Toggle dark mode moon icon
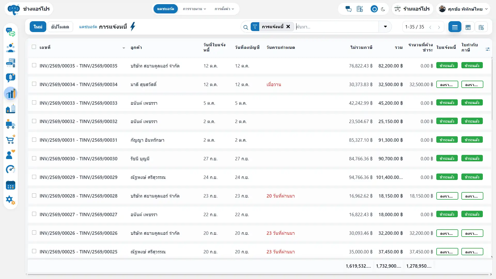 (x=383, y=9)
